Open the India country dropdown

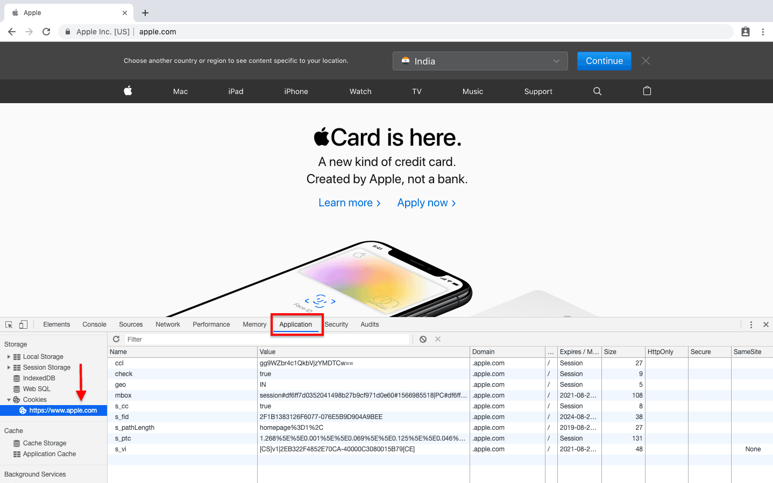point(480,61)
